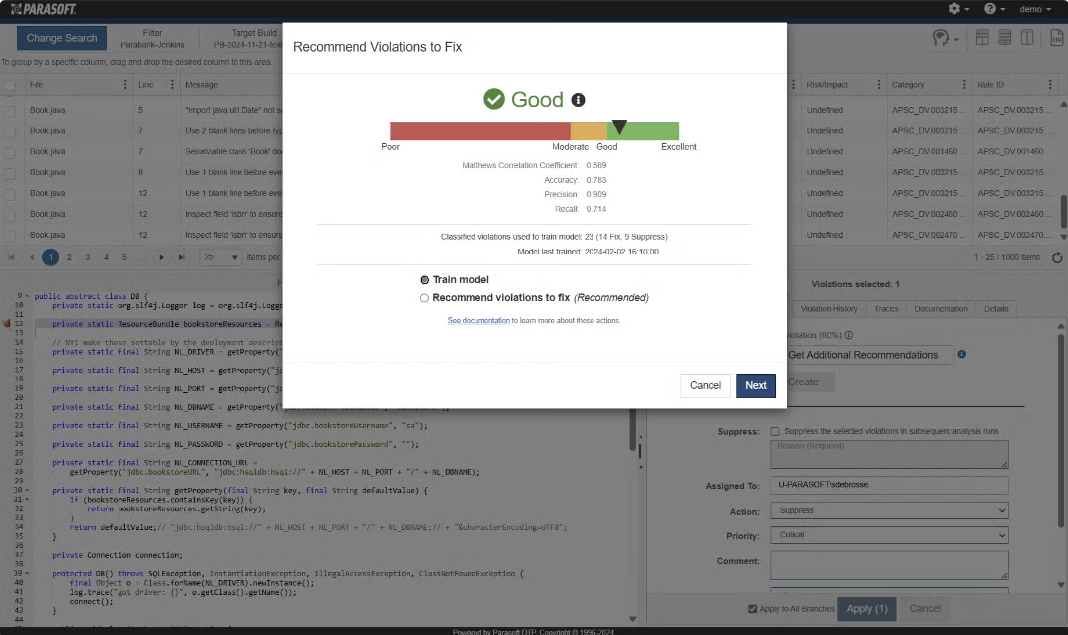This screenshot has height=635, width=1068.
Task: Open the settings gear menu
Action: pyautogui.click(x=954, y=9)
